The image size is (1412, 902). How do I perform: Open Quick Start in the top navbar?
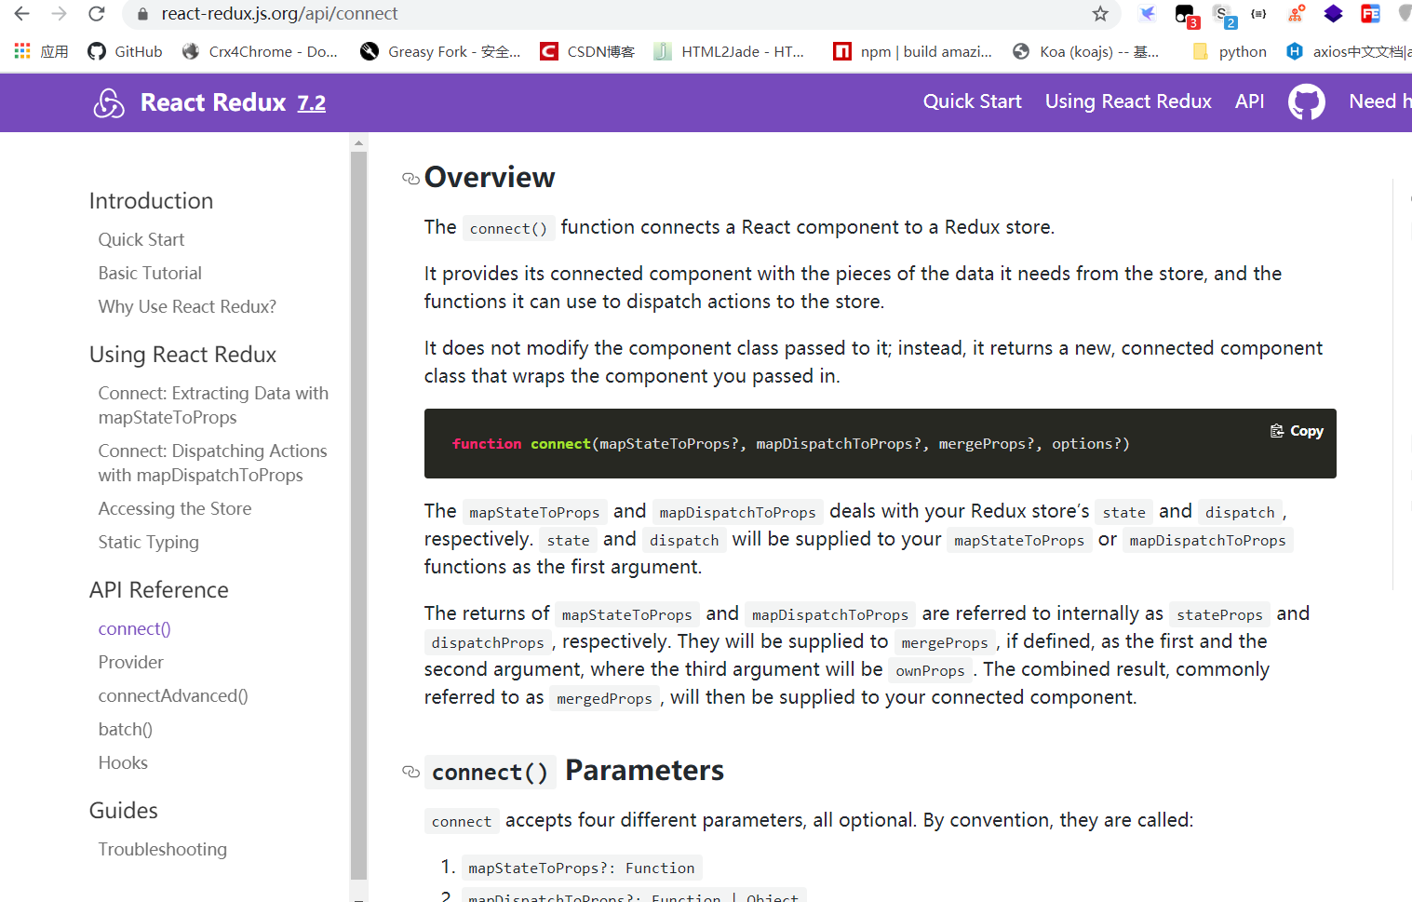(972, 101)
